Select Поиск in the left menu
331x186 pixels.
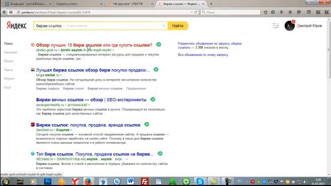click(x=8, y=43)
